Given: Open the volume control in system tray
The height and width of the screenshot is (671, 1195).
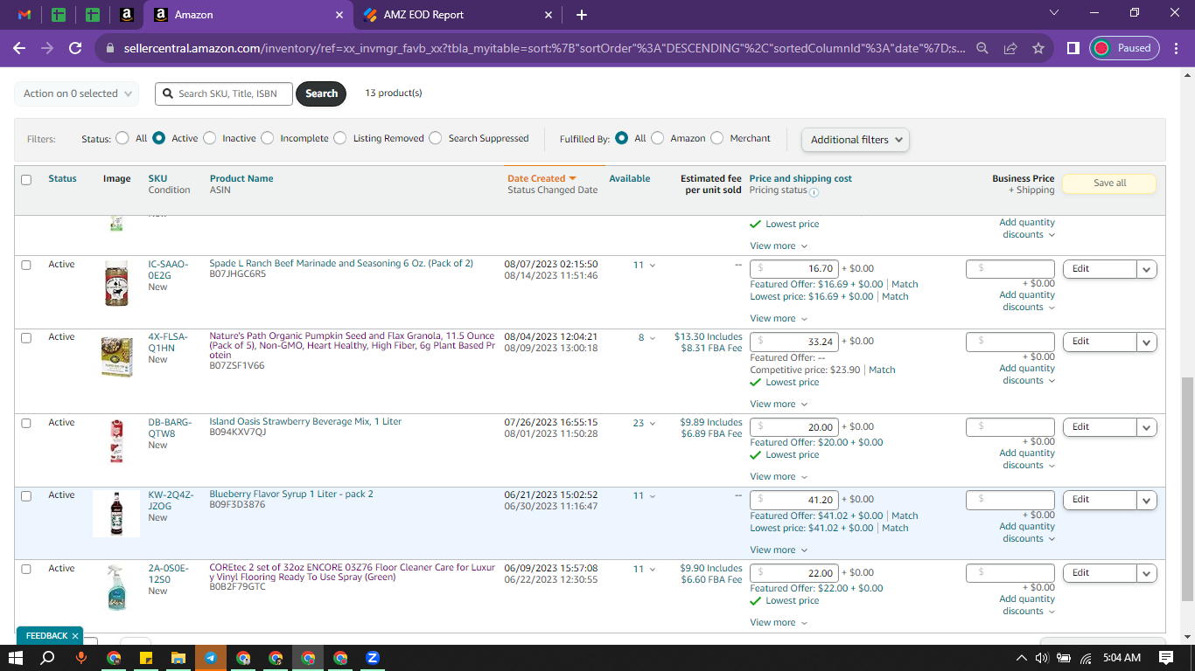Looking at the screenshot, I should 1042,658.
